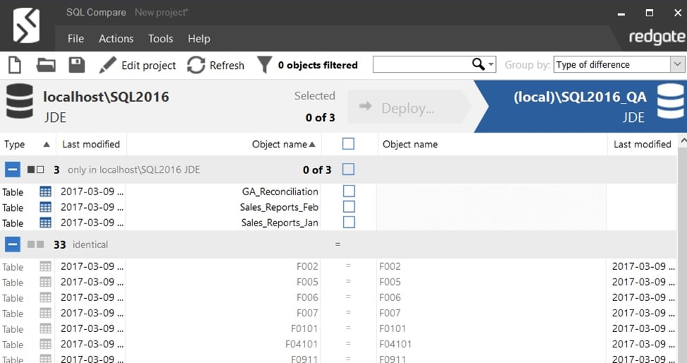Select the Sales_Reports_Jan object name
The height and width of the screenshot is (363, 687).
click(x=280, y=223)
